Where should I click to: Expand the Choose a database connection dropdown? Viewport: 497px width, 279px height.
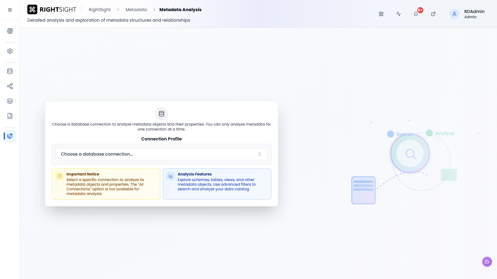point(162,154)
